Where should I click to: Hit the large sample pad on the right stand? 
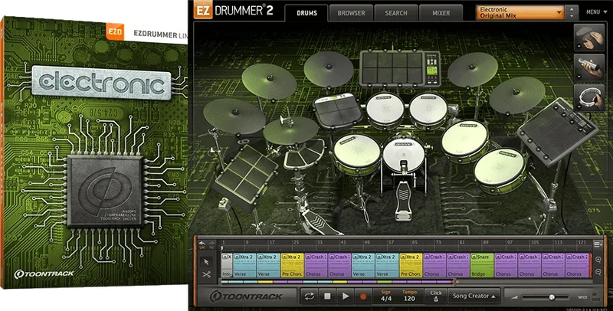(x=558, y=130)
